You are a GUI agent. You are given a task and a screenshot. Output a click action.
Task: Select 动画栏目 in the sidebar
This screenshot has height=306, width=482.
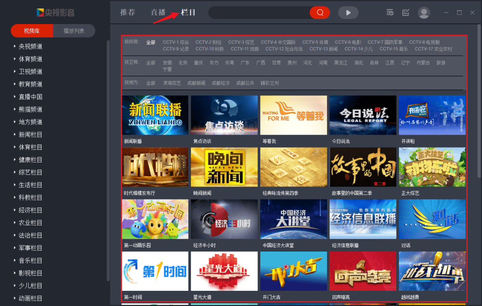30,298
